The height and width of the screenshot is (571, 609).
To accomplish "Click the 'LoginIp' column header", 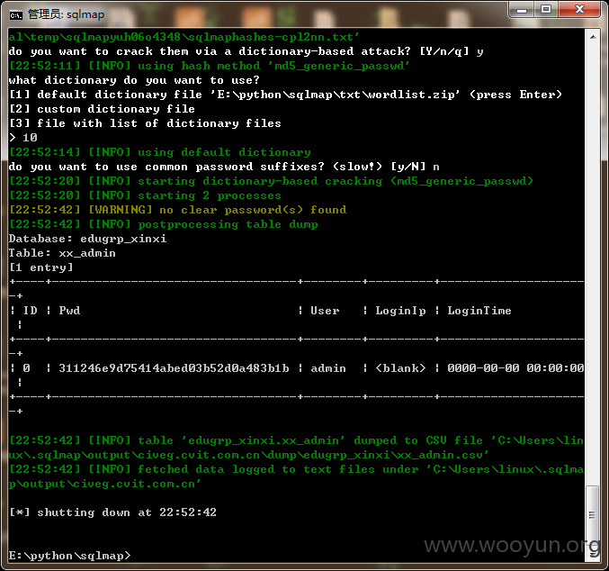I will 400,311.
